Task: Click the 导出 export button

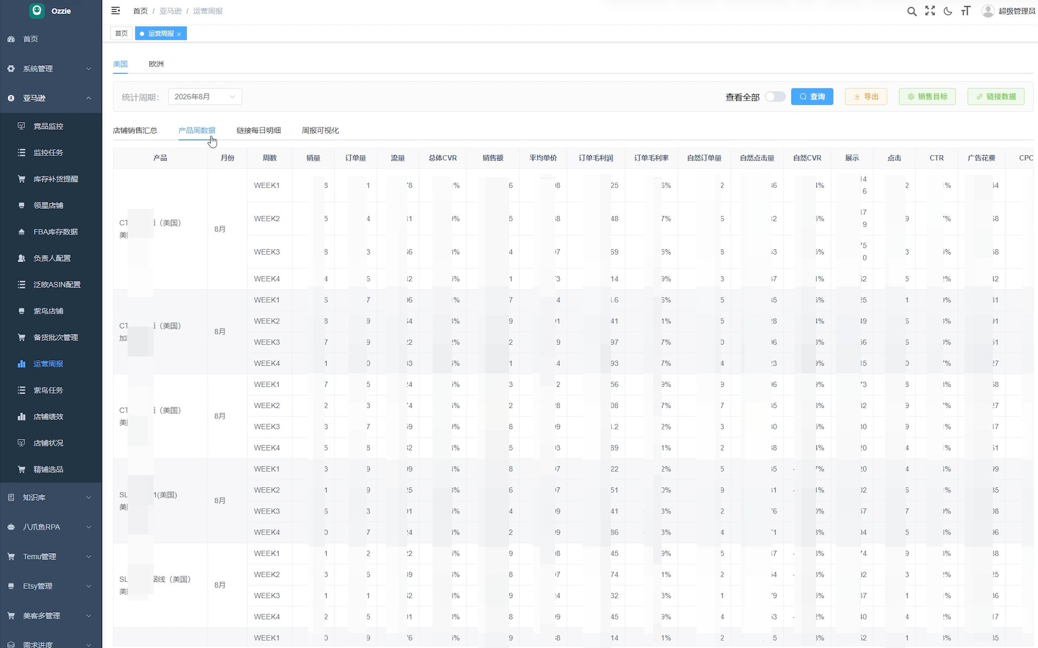Action: coord(866,97)
